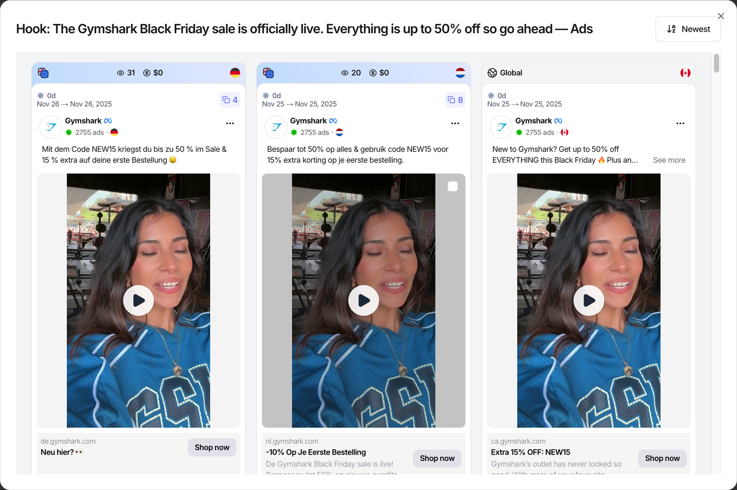
Task: Click the Netherlands flag in the second card header
Action: coord(460,73)
